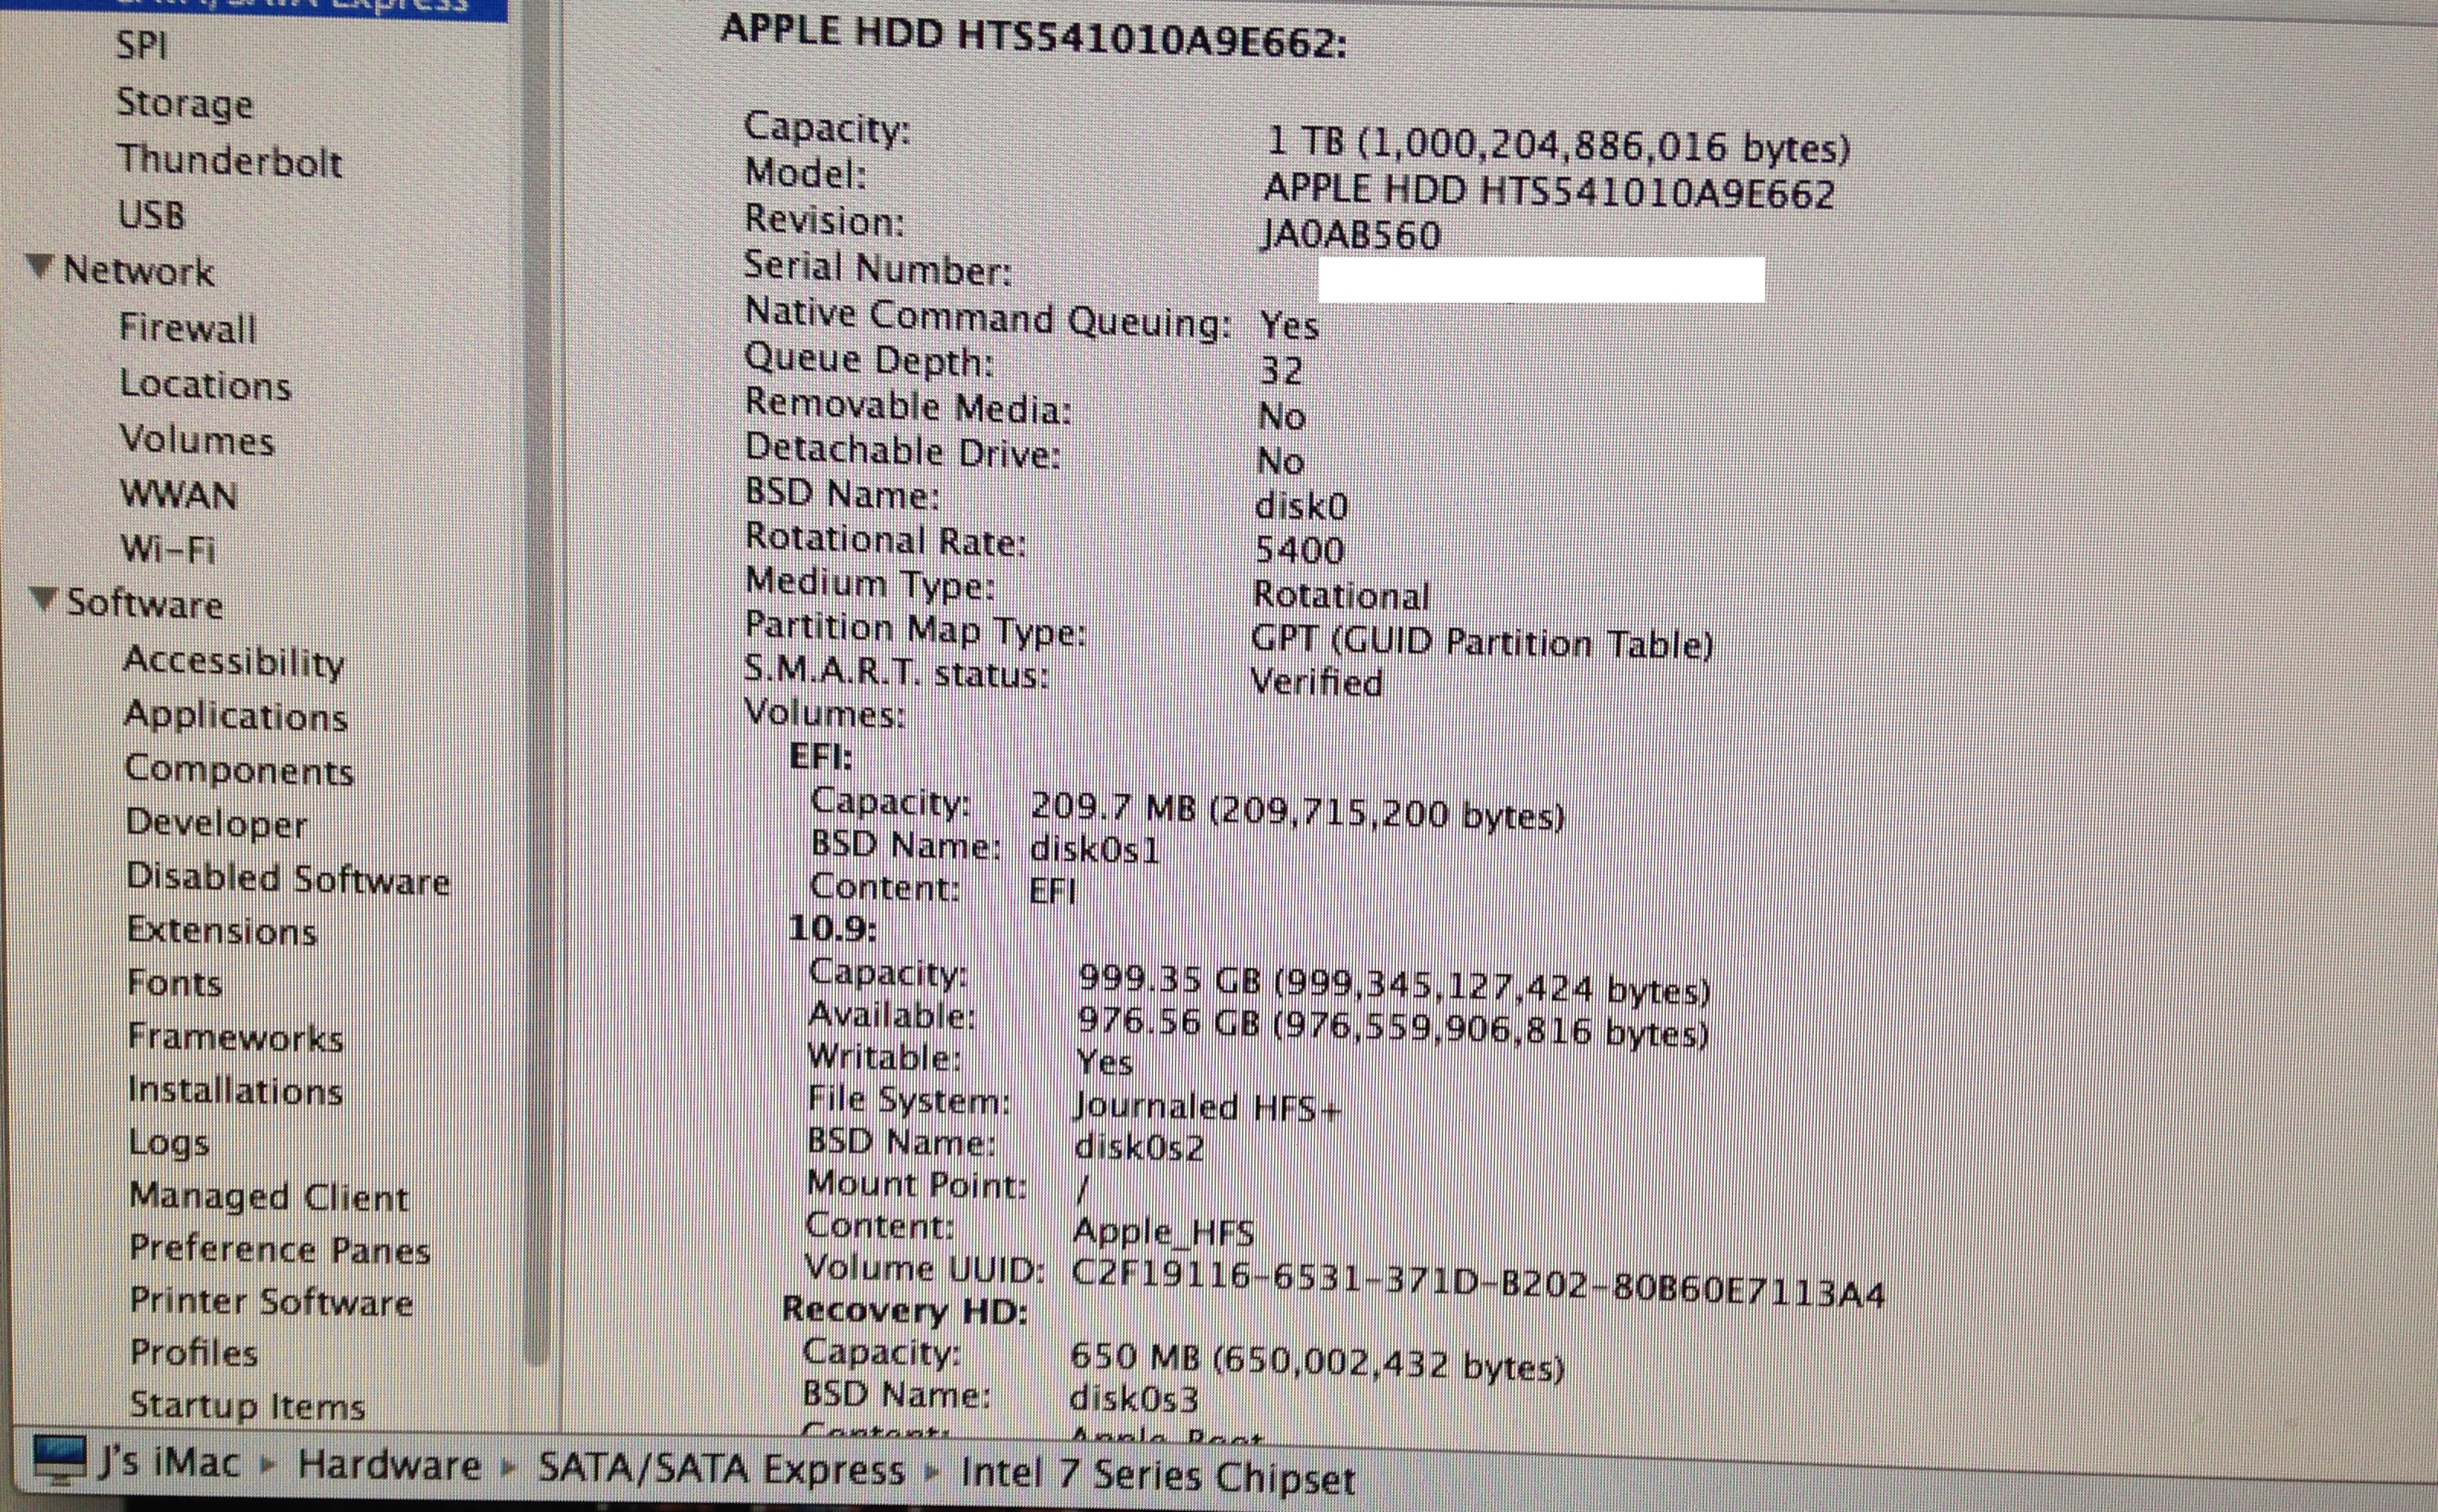The height and width of the screenshot is (1512, 2438).
Task: Open the Firewall network entry
Action: [188, 328]
